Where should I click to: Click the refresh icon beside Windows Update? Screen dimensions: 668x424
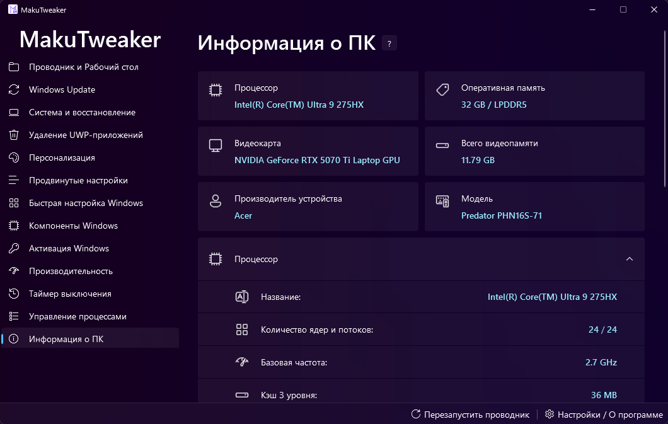13,89
